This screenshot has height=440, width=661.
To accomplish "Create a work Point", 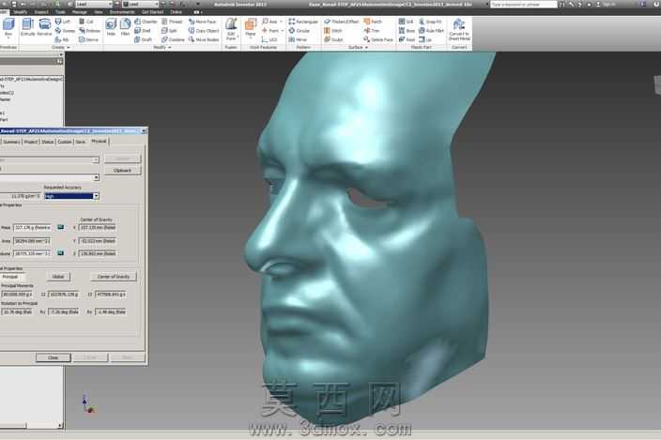I will (270, 31).
